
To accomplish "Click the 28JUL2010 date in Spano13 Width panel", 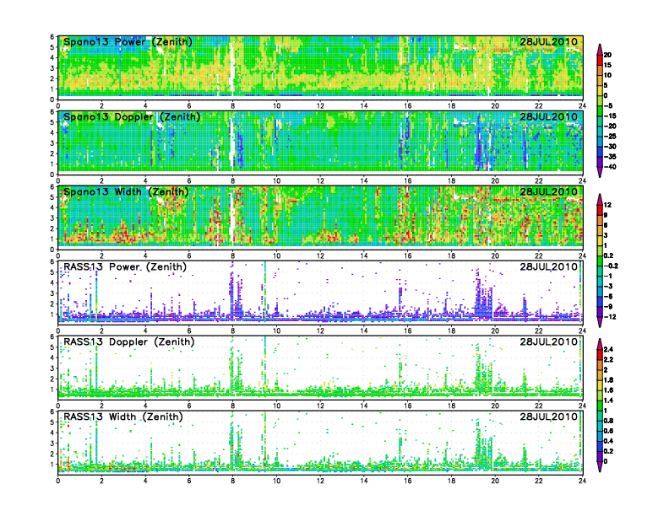I will pyautogui.click(x=548, y=192).
